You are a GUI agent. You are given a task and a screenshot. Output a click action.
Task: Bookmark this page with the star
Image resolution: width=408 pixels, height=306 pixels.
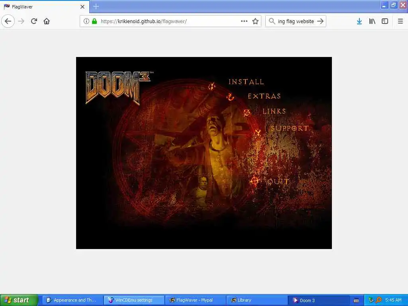point(255,21)
